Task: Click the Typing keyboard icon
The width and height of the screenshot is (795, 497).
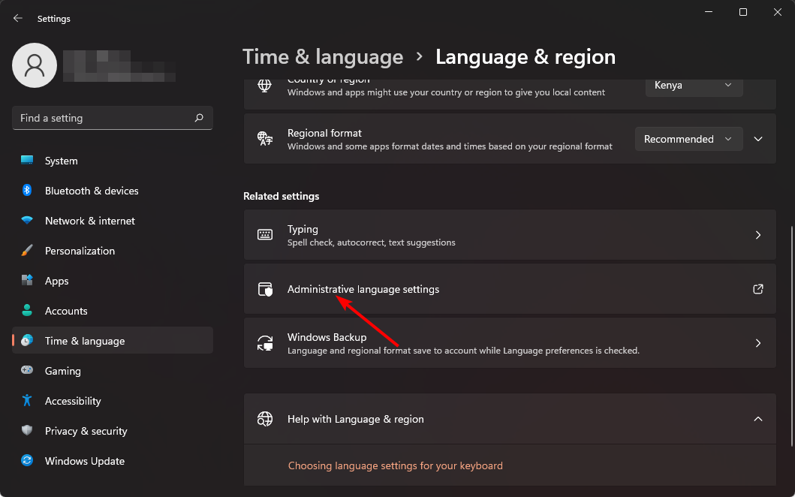Action: pos(265,235)
